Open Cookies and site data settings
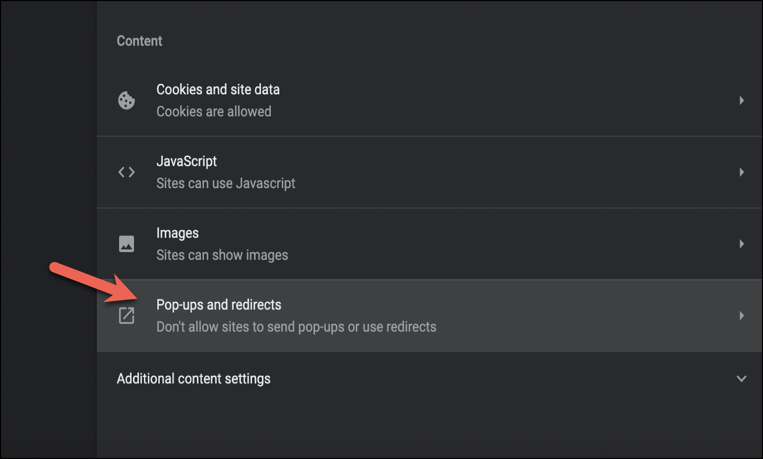 coord(218,90)
